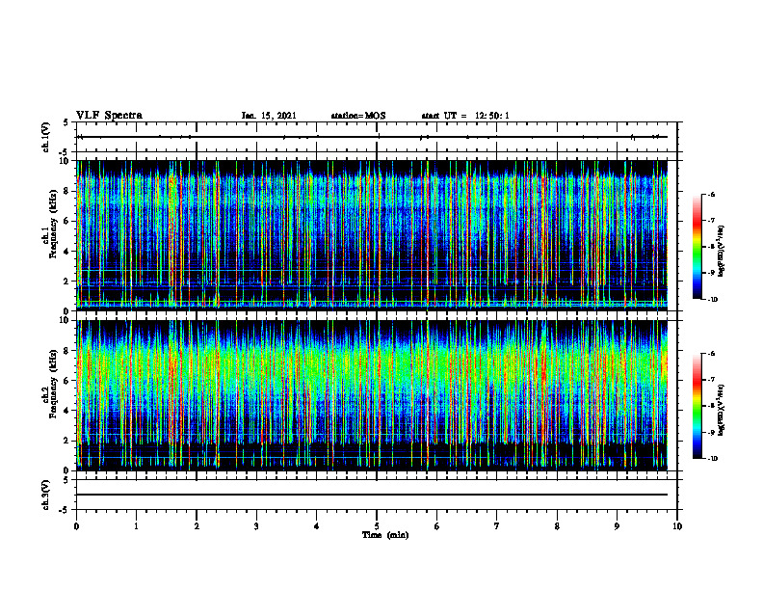Click inside the ch.1 spectrogram panel

[x=372, y=235]
